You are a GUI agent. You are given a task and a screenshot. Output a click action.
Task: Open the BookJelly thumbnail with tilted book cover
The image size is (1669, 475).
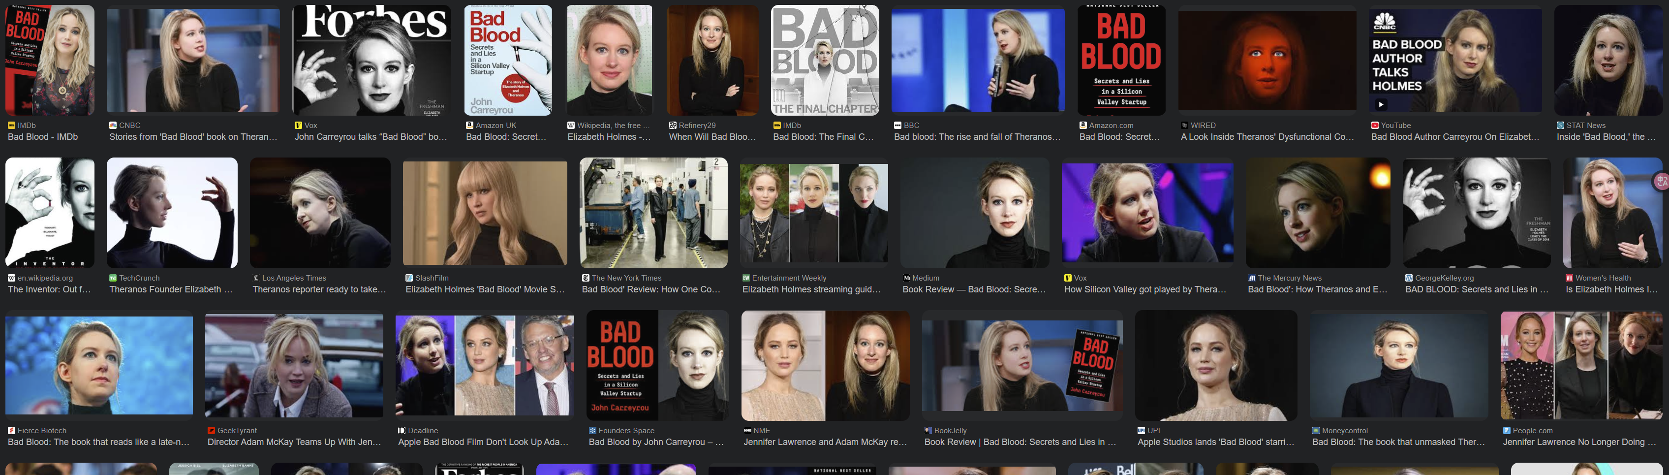tap(1022, 366)
